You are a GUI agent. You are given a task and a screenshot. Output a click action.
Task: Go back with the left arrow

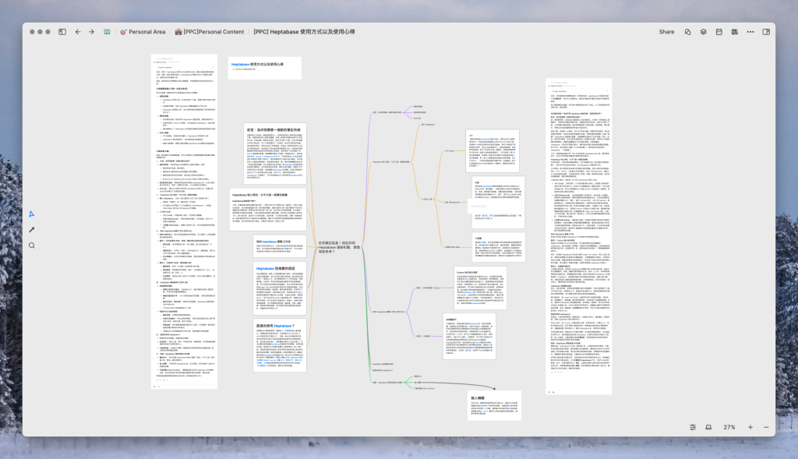point(78,31)
